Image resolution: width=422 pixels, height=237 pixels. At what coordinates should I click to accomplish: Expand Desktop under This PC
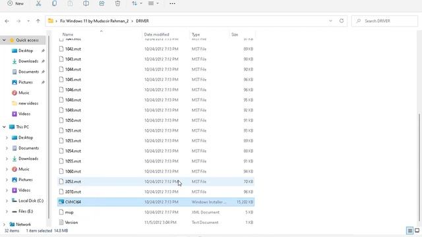tap(7, 138)
